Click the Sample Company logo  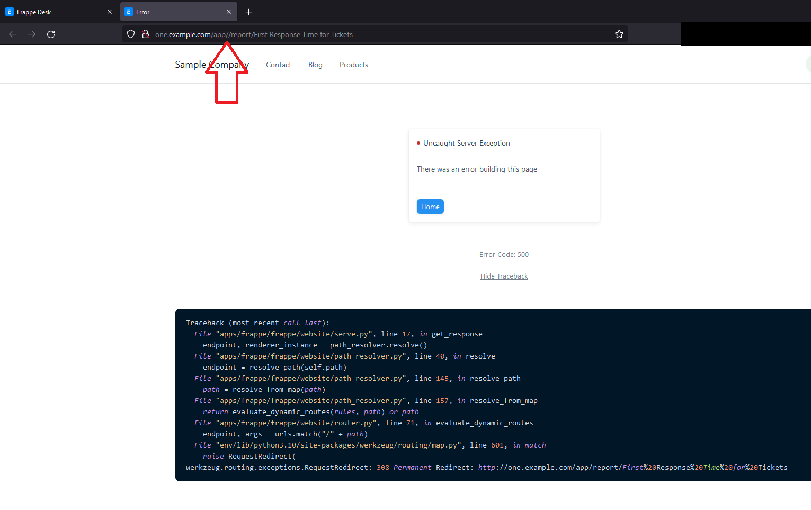[211, 64]
